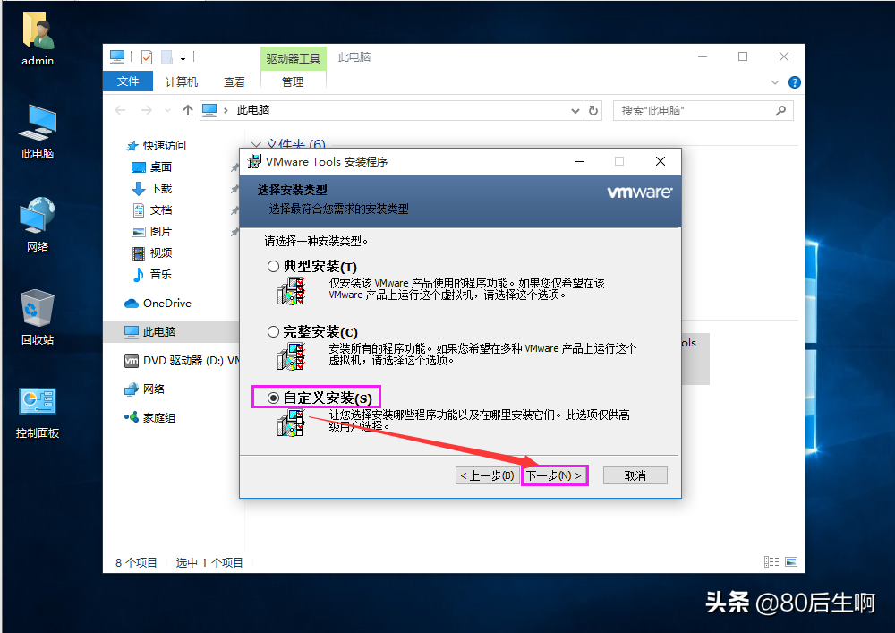The width and height of the screenshot is (895, 633).
Task: Click the properties quick access icon
Action: (x=147, y=57)
